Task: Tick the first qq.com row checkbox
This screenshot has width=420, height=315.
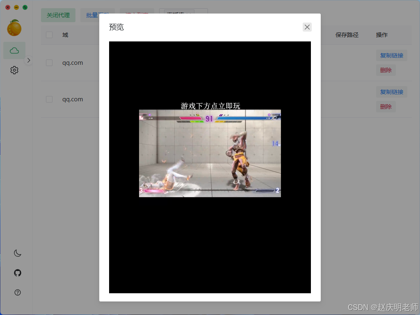Action: point(49,63)
